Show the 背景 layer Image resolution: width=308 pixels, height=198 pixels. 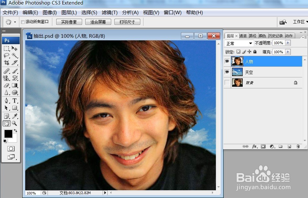point(227,83)
